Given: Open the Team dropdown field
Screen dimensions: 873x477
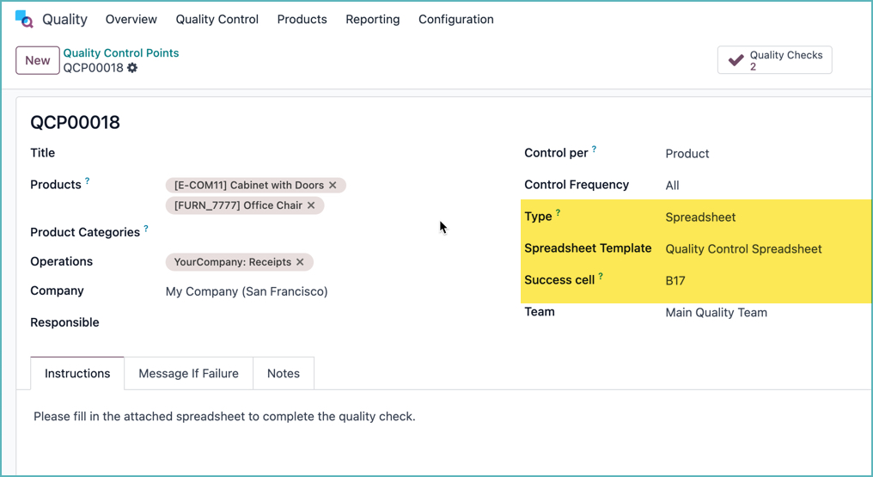Looking at the screenshot, I should (756, 313).
